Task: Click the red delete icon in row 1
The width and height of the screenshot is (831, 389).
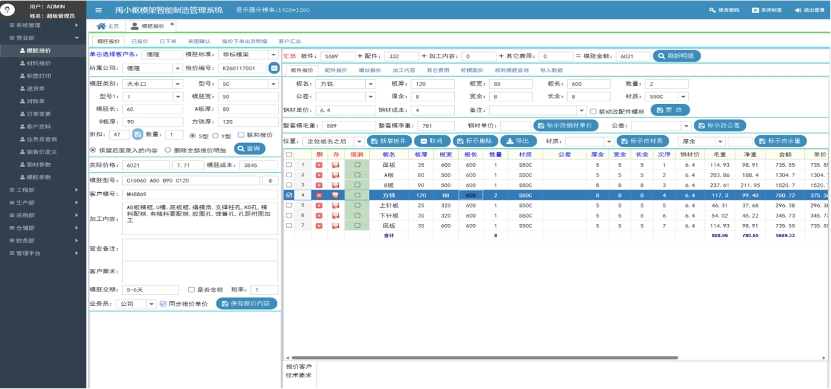Action: coord(319,165)
